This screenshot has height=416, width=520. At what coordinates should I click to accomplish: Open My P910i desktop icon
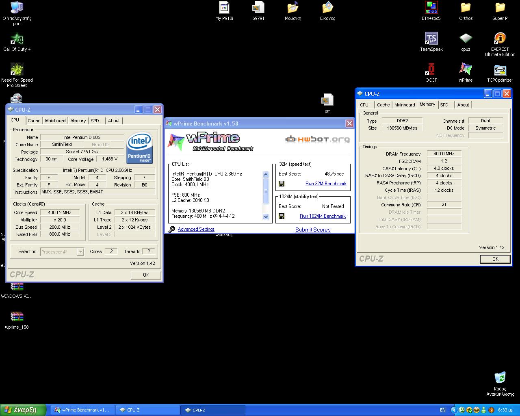[224, 11]
